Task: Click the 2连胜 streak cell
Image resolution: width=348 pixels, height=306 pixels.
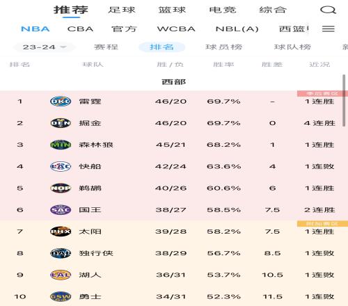Action: tap(319, 210)
